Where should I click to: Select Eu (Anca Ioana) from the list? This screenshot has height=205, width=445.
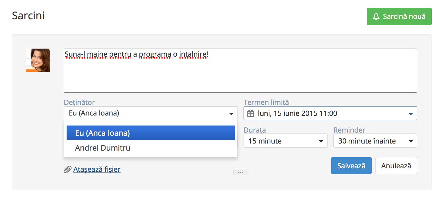click(151, 133)
